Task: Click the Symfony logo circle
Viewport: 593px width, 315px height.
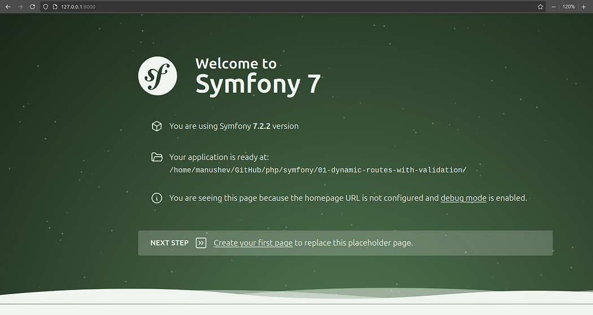Action: click(158, 76)
